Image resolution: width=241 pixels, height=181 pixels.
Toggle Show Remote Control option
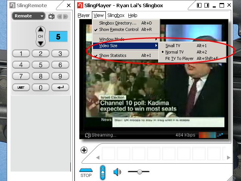pyautogui.click(x=126, y=29)
